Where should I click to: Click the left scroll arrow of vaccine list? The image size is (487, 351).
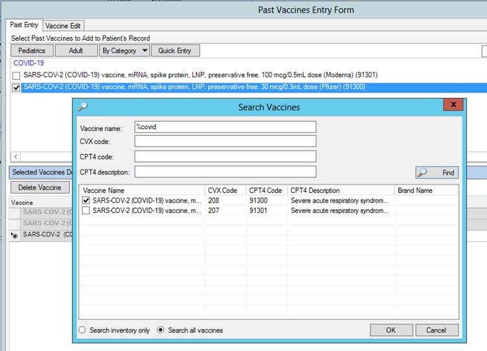click(16, 157)
